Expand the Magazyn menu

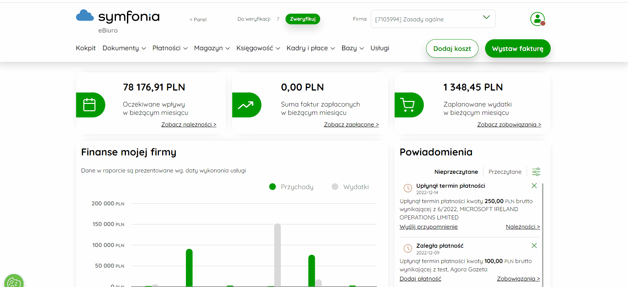pyautogui.click(x=212, y=48)
